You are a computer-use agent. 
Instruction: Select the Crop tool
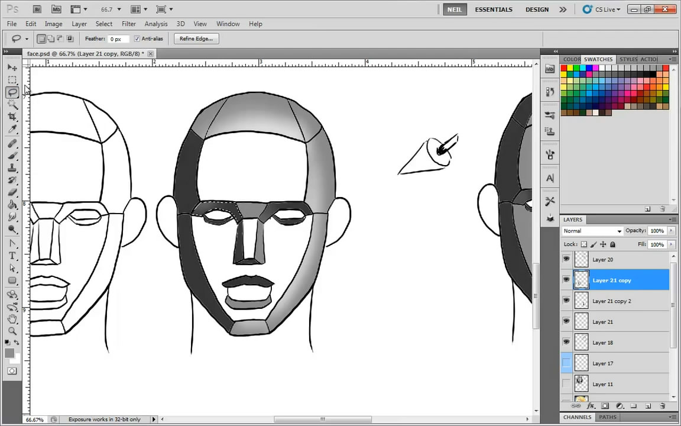tap(12, 117)
